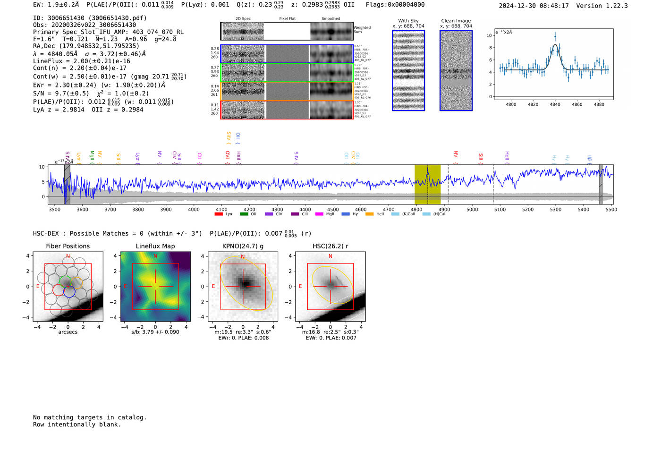Select the Hγ blue legend swatch

346,214
